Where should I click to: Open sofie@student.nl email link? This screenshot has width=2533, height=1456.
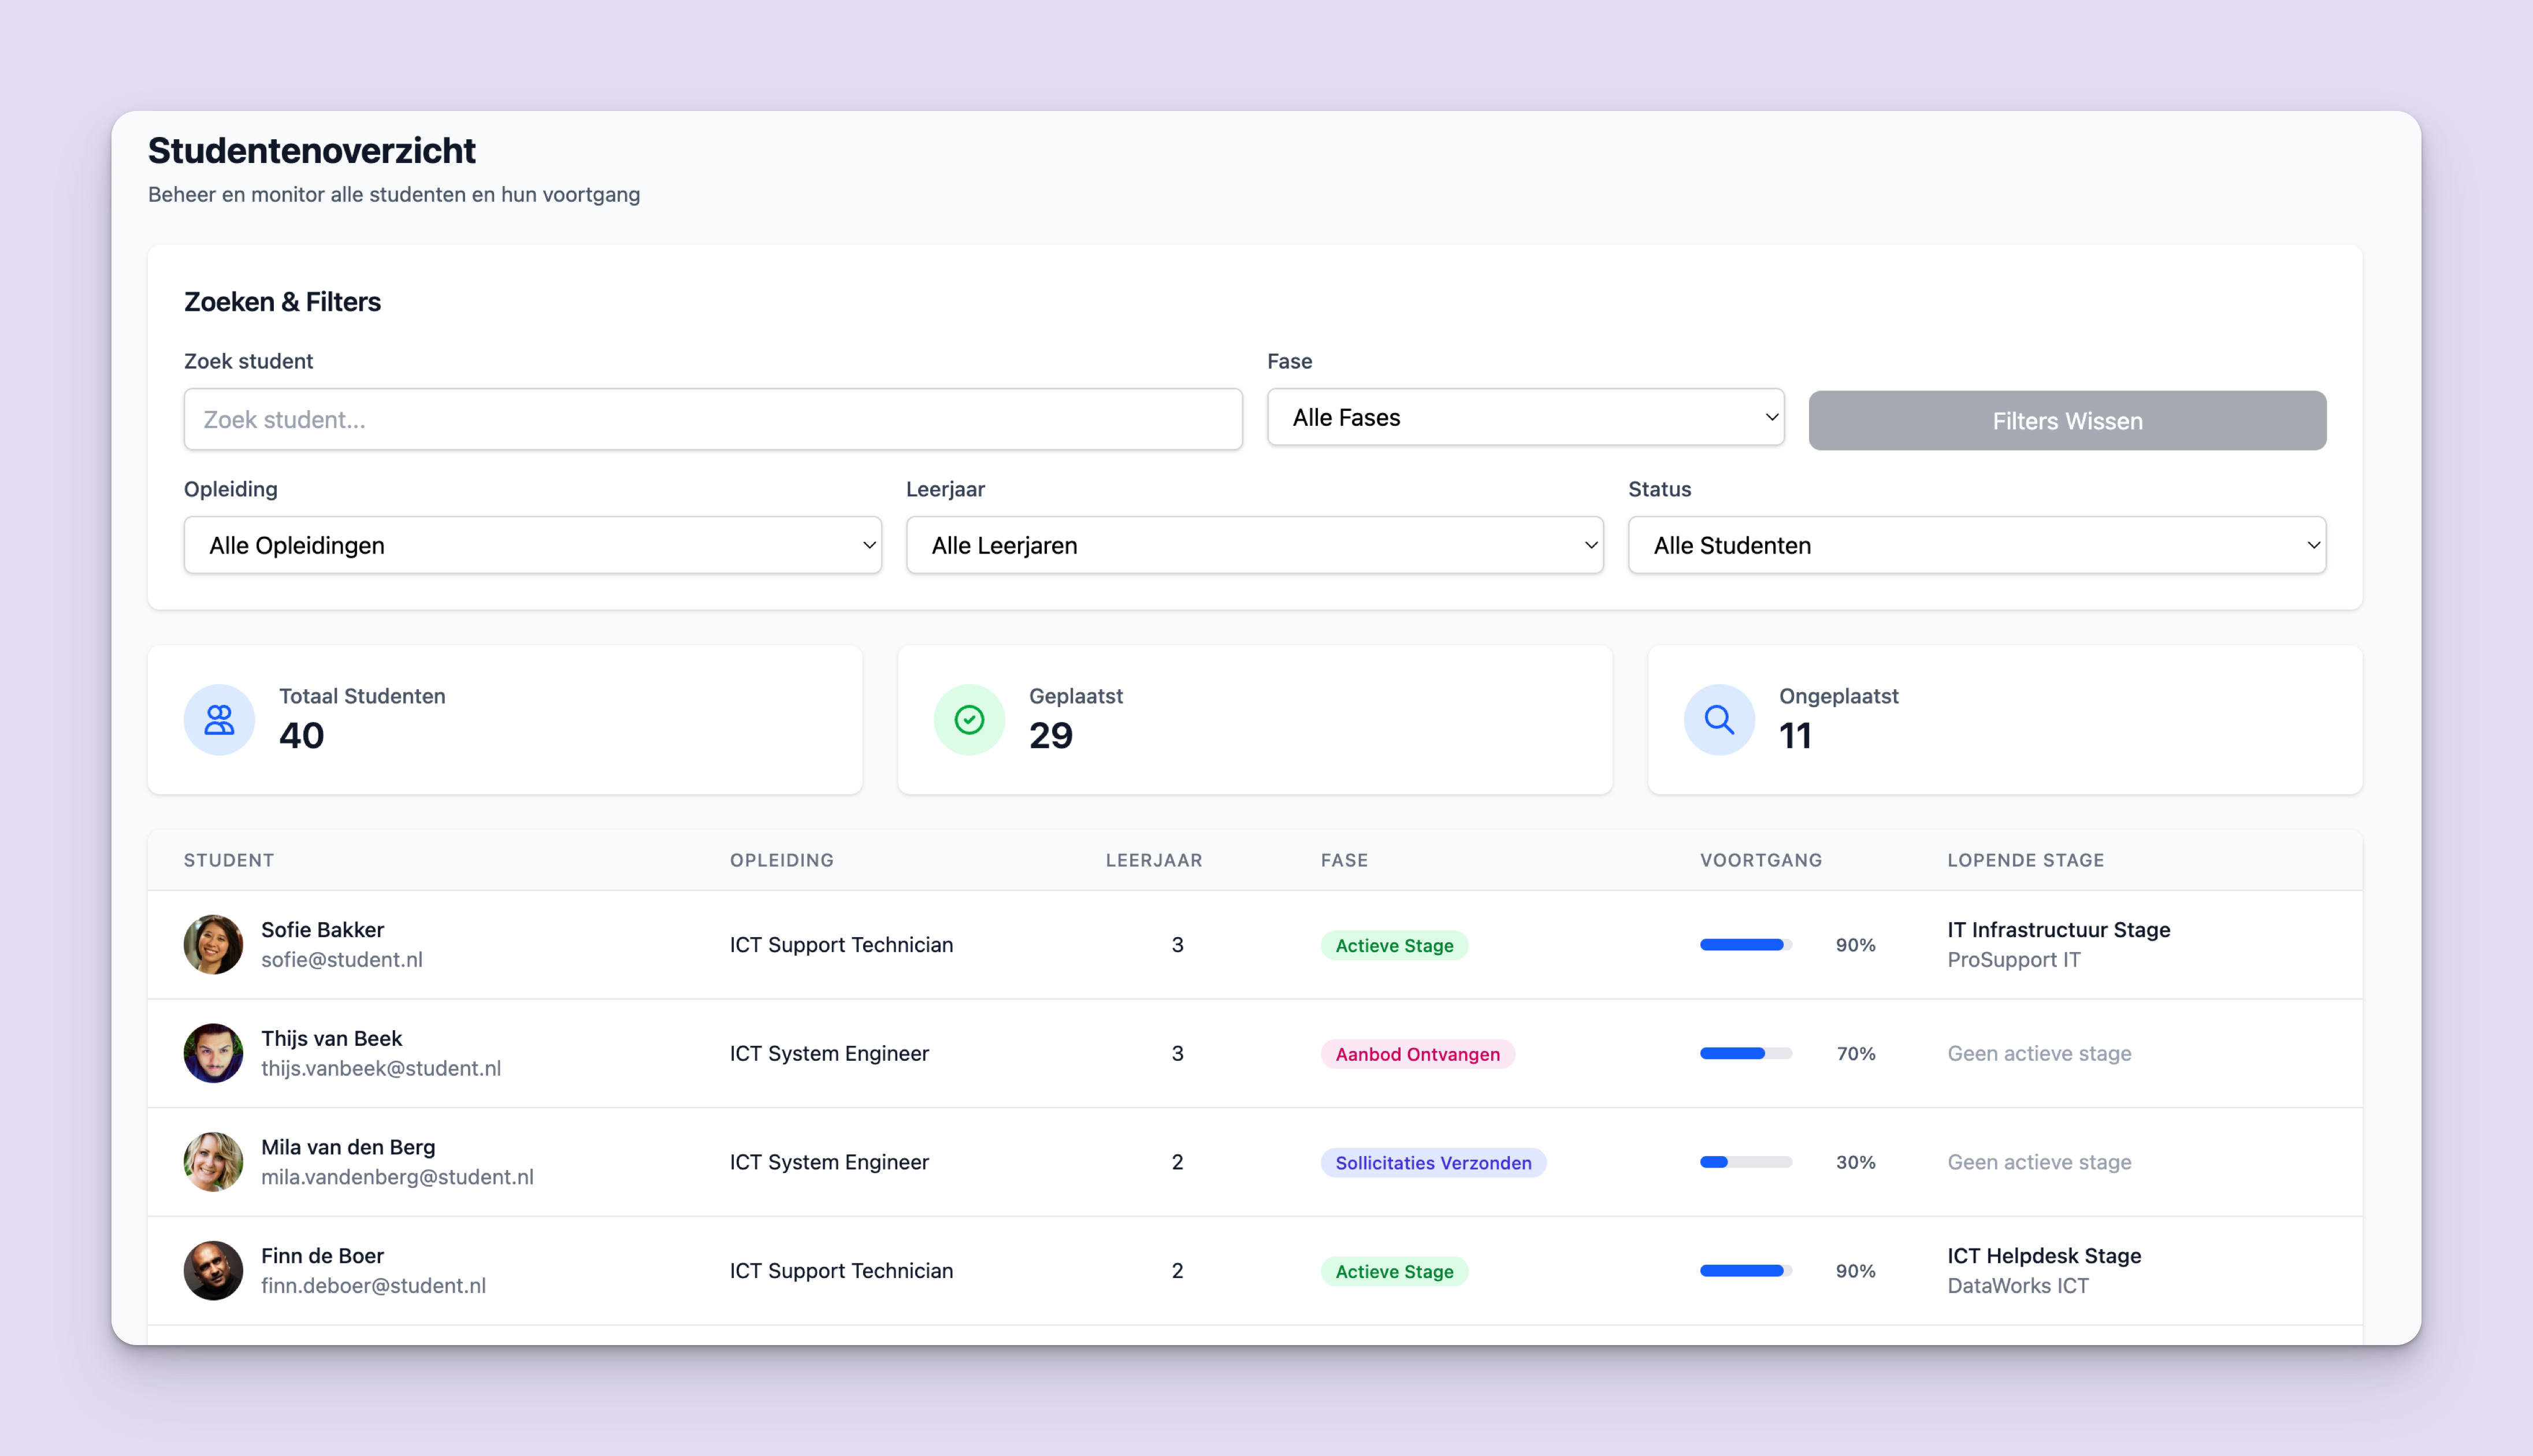(x=341, y=959)
